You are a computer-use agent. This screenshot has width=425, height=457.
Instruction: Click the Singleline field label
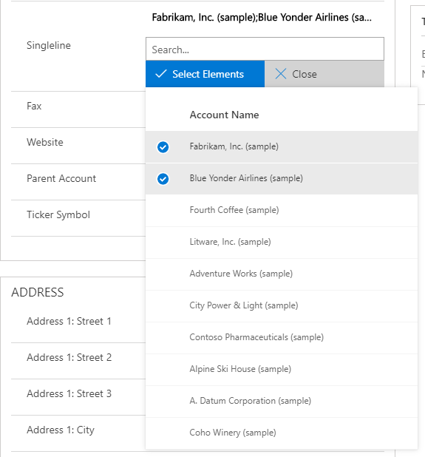(49, 45)
